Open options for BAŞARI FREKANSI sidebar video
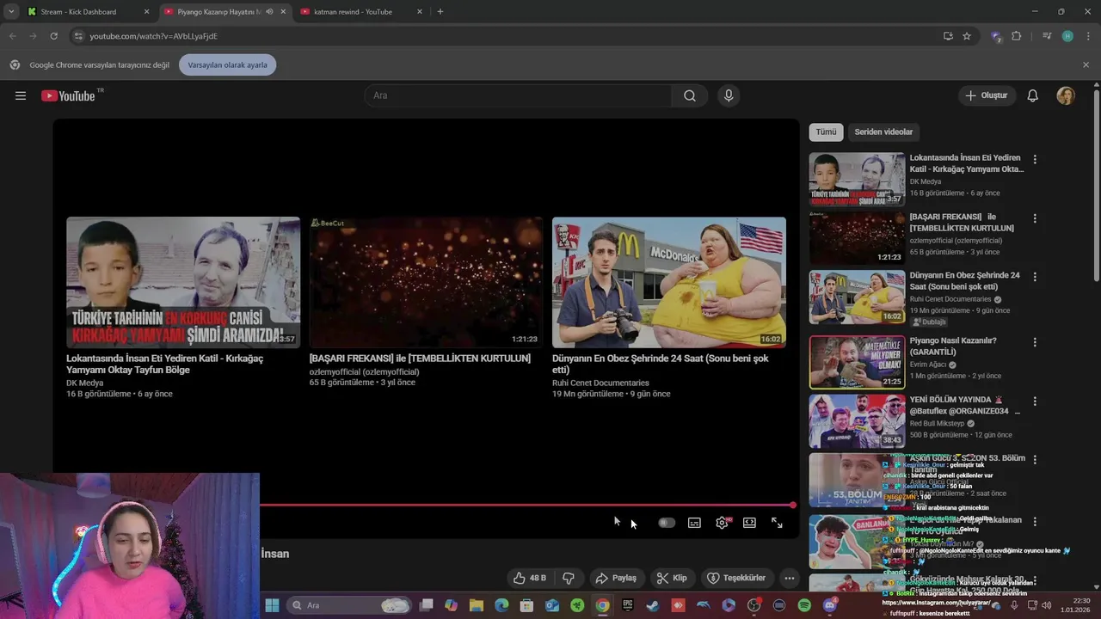This screenshot has width=1101, height=619. (x=1035, y=218)
